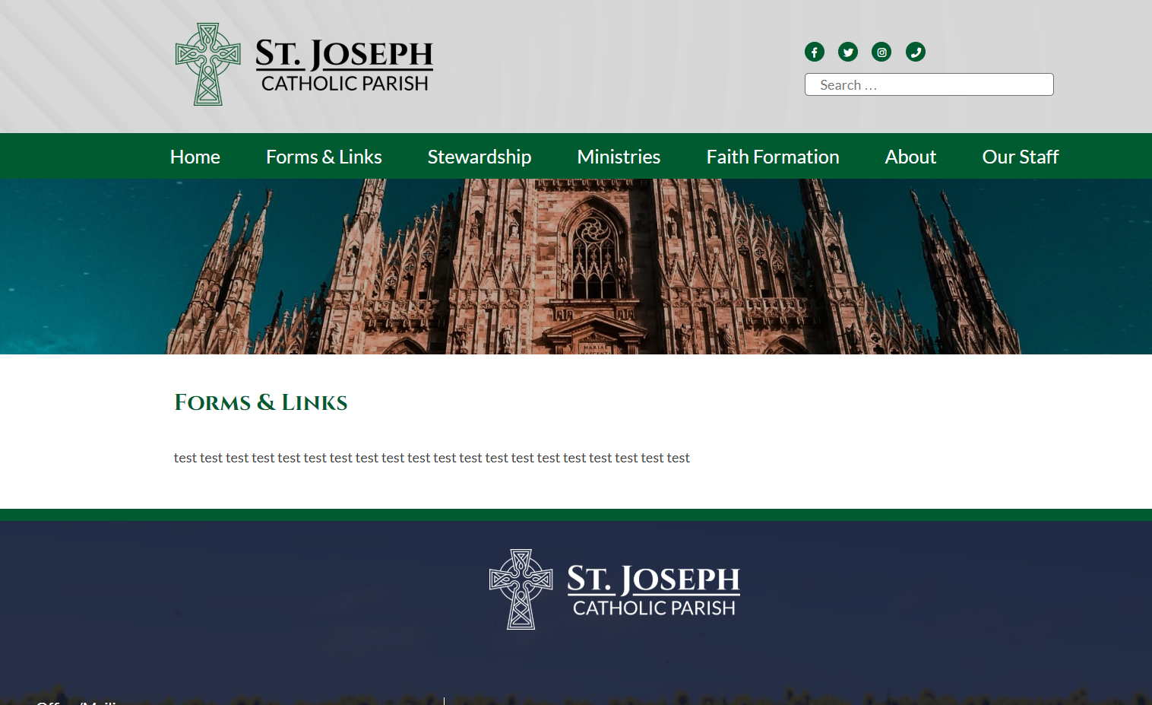Click the white Celtic cross in footer
The height and width of the screenshot is (705, 1152).
tap(521, 589)
